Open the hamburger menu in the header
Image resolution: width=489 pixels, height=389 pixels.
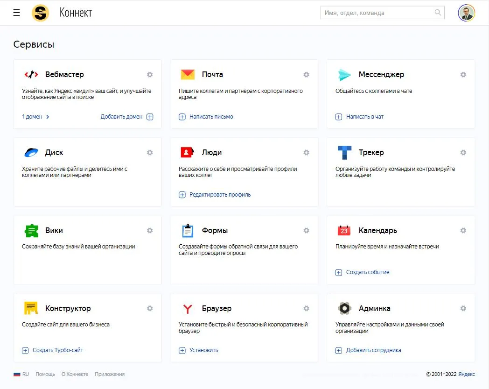pos(17,13)
